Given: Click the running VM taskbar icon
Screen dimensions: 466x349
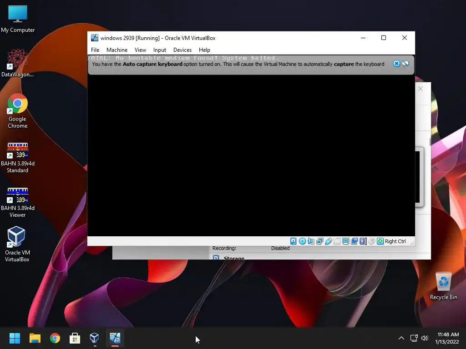Looking at the screenshot, I should tap(115, 338).
